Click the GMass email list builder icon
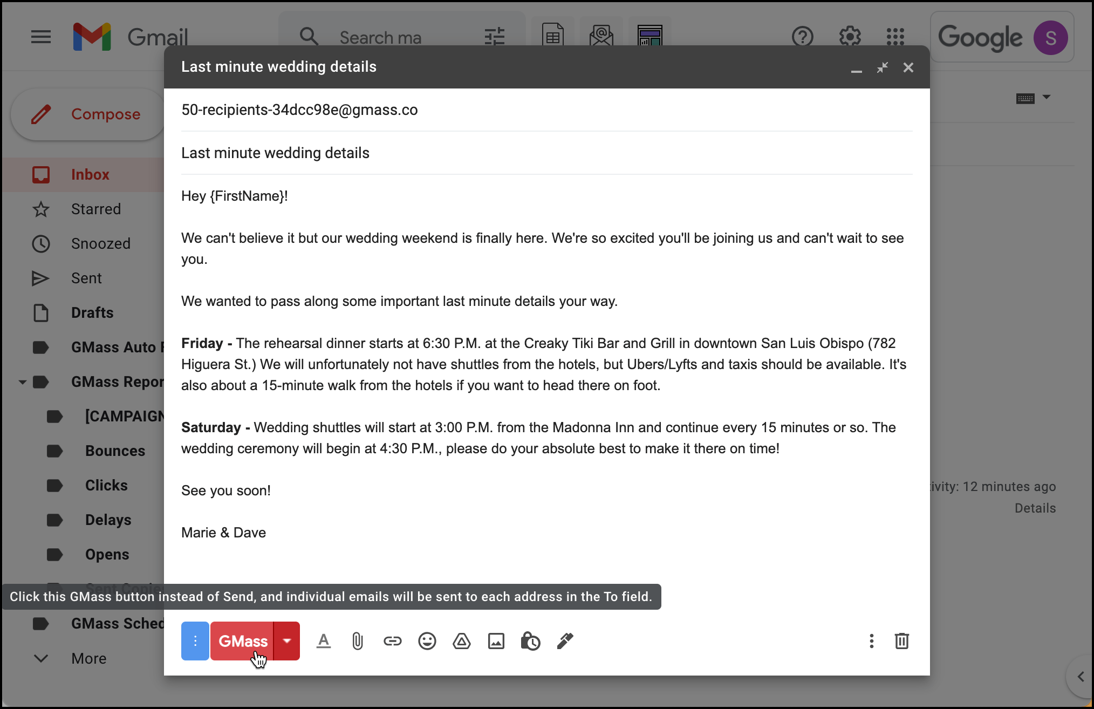 coord(601,36)
